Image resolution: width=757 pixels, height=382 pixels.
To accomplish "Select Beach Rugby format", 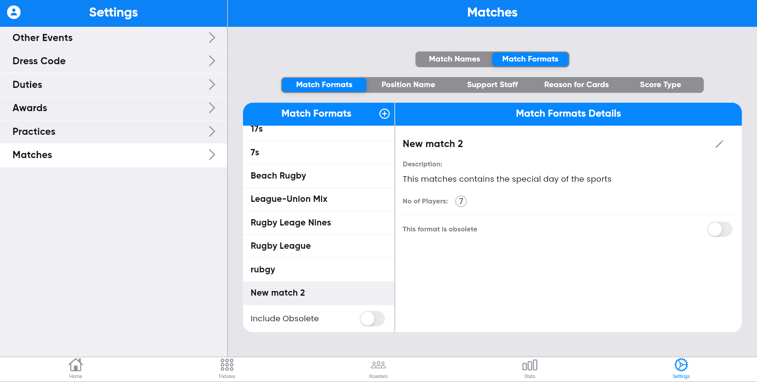I will (278, 176).
